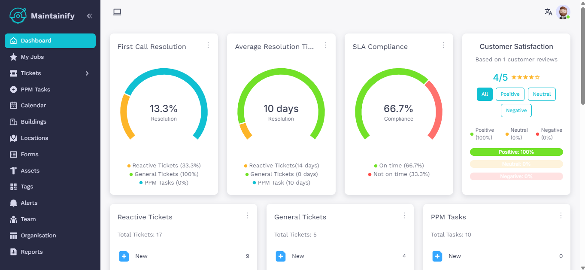Click the Calendar icon in sidebar
Image resolution: width=585 pixels, height=270 pixels.
(13, 106)
